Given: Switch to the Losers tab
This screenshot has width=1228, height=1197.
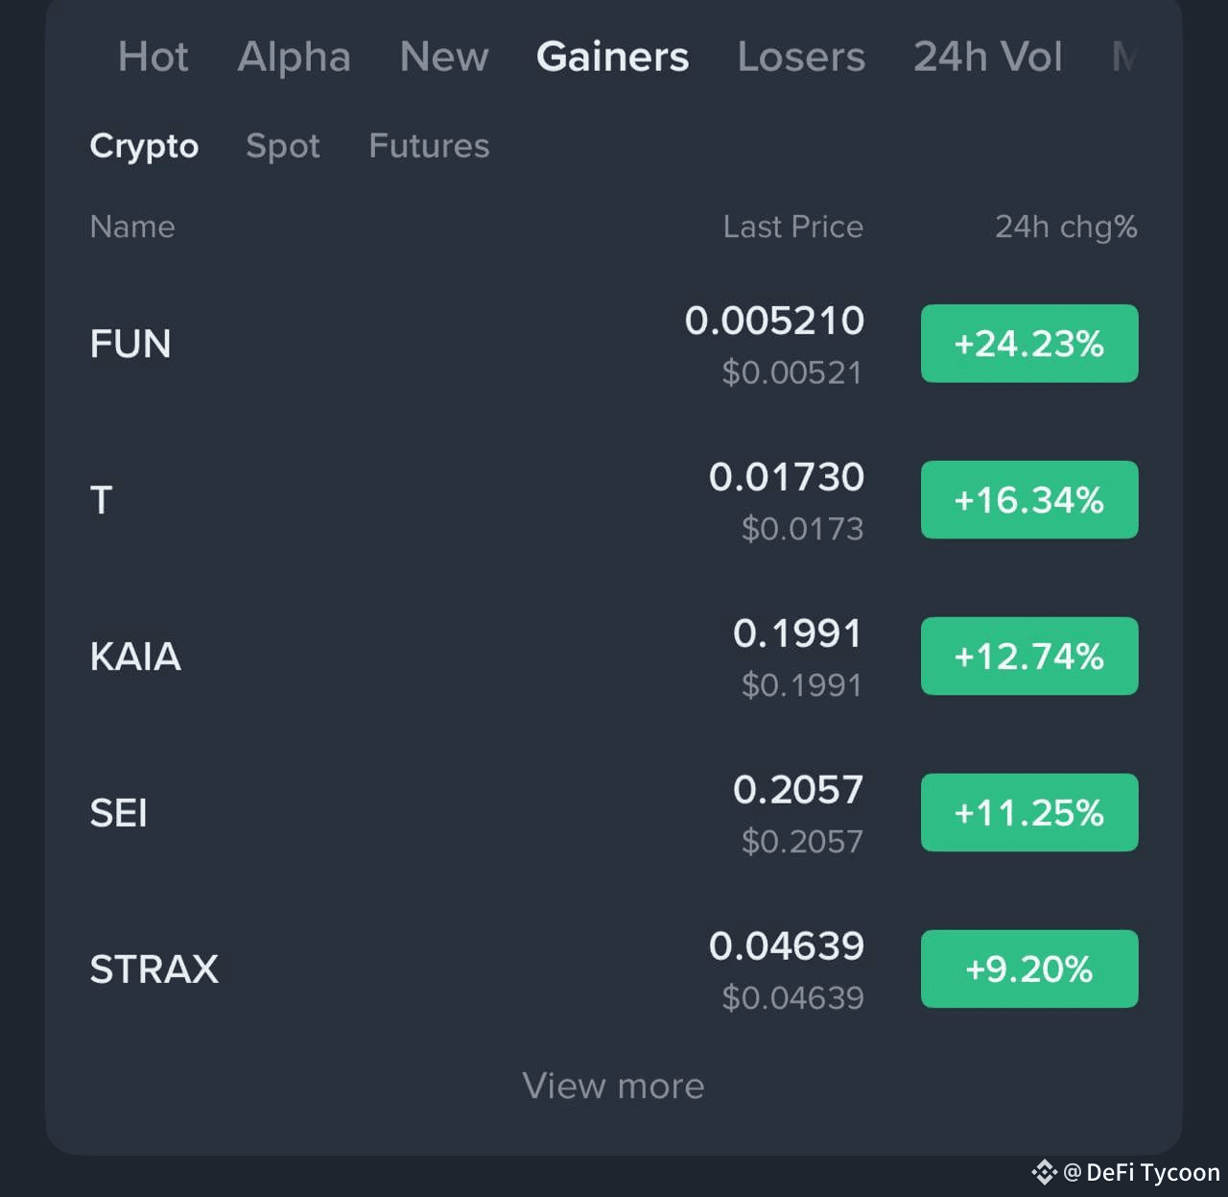Looking at the screenshot, I should point(801,57).
